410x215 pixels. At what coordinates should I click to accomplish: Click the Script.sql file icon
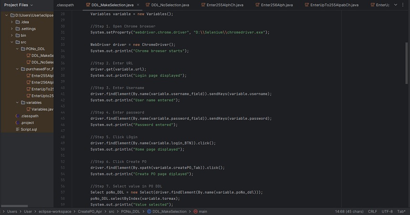(18, 129)
